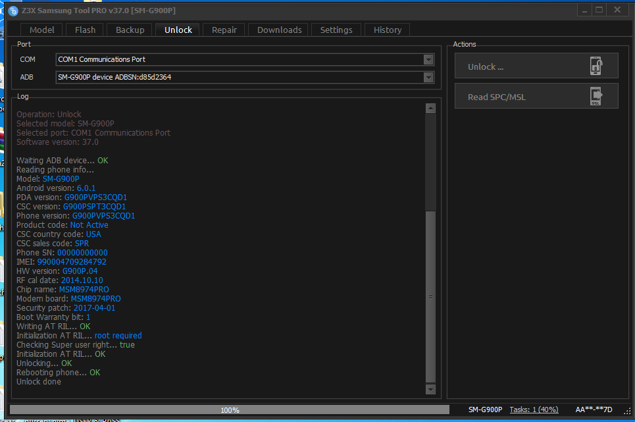Expand the ADB device dropdown arrow

pos(428,77)
